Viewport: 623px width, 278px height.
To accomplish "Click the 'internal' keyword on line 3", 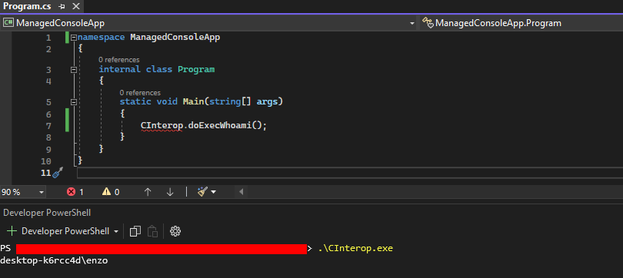I will [x=119, y=70].
